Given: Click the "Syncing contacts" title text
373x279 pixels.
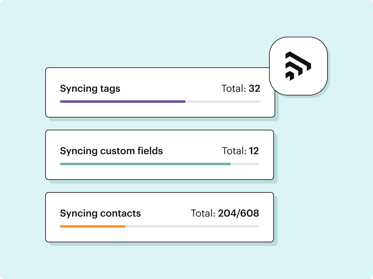Looking at the screenshot, I should (100, 213).
